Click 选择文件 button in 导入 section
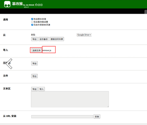Screen dimensions: 147x125 pyautogui.click(x=37, y=51)
